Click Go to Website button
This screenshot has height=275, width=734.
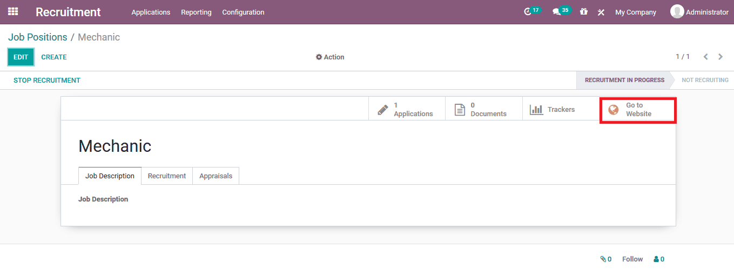pyautogui.click(x=638, y=110)
